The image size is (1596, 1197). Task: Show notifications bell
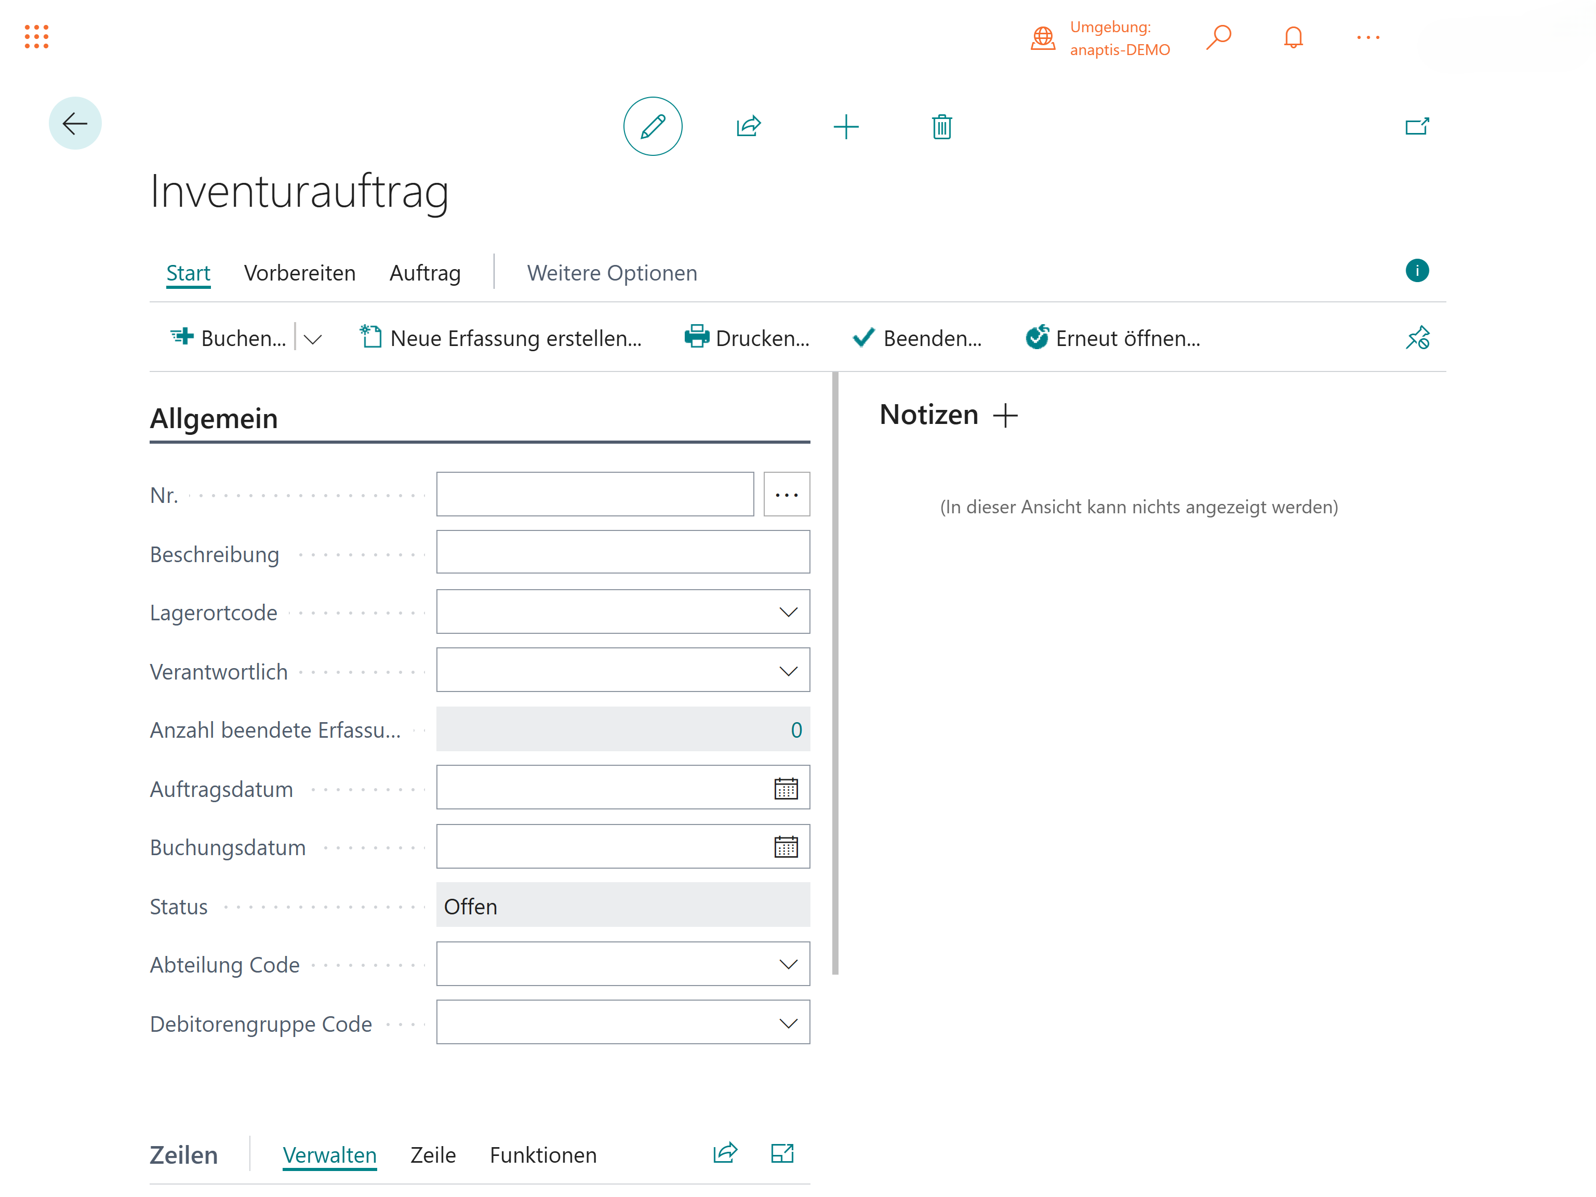(x=1293, y=37)
